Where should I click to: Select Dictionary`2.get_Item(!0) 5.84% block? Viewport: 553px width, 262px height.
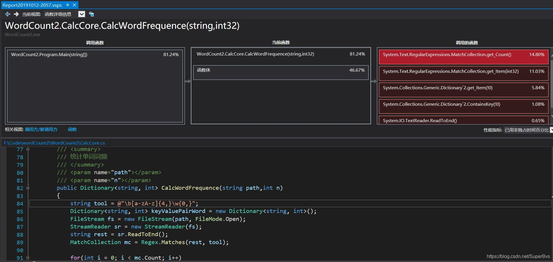464,90
